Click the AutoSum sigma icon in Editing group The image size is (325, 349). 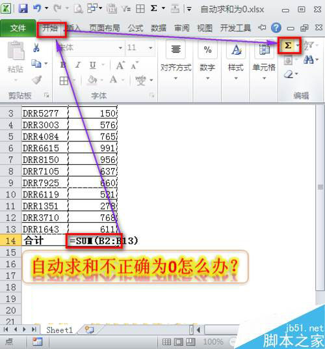288,46
